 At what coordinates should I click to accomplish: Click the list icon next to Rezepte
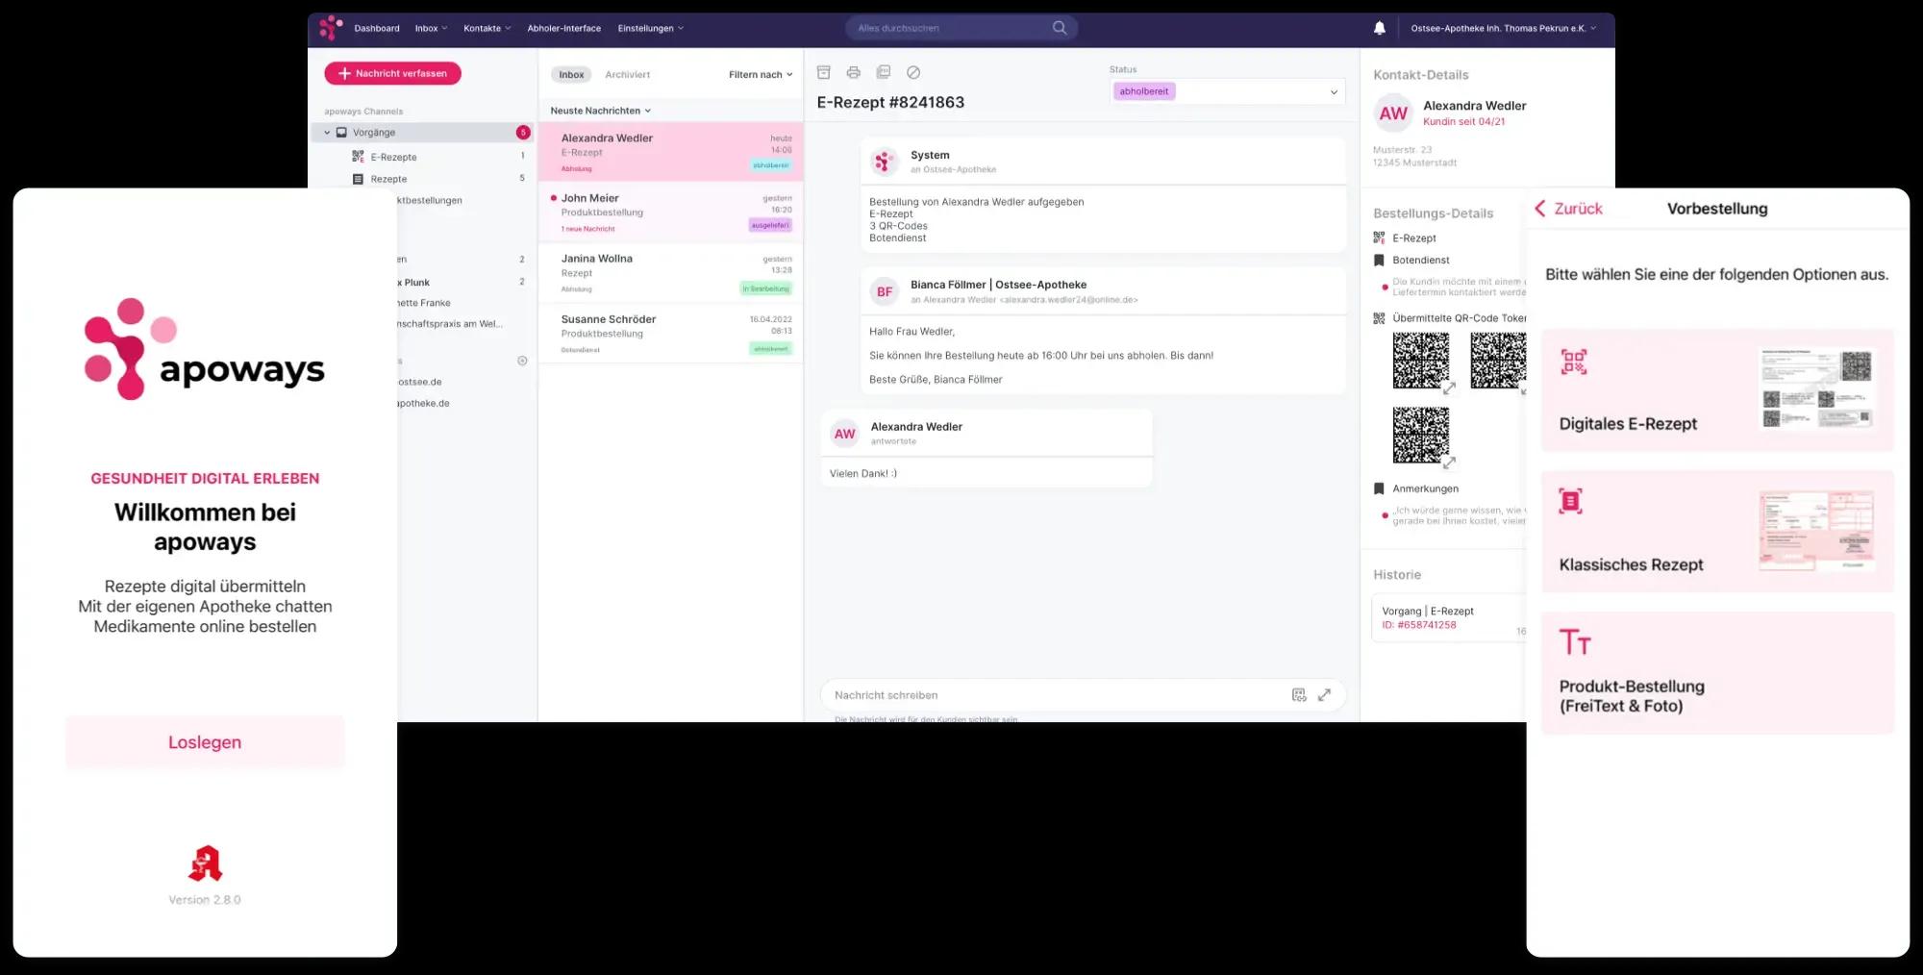[x=358, y=179]
